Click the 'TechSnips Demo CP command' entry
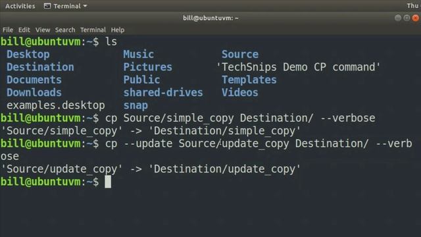The height and width of the screenshot is (237, 421). 299,67
